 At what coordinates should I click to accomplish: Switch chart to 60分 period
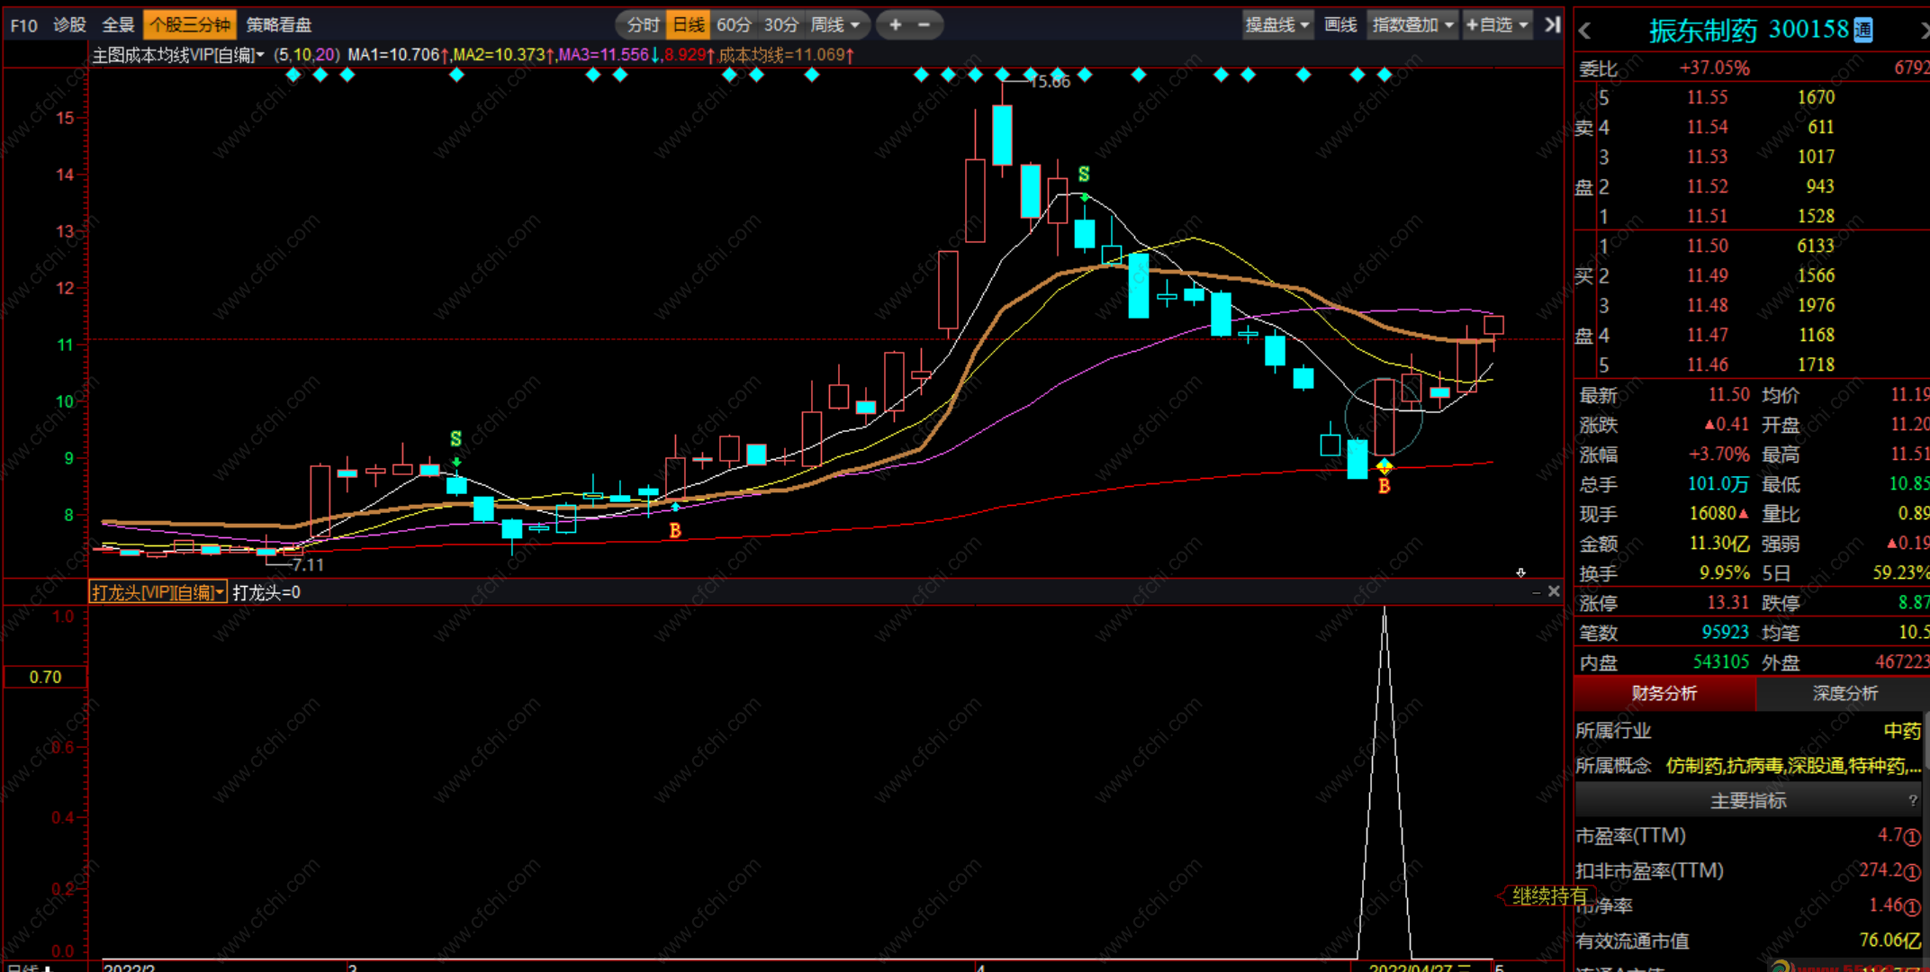[x=734, y=25]
